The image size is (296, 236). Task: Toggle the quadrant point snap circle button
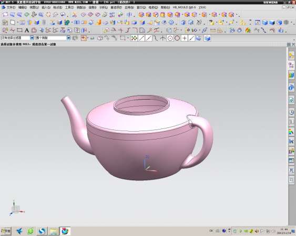(x=177, y=38)
